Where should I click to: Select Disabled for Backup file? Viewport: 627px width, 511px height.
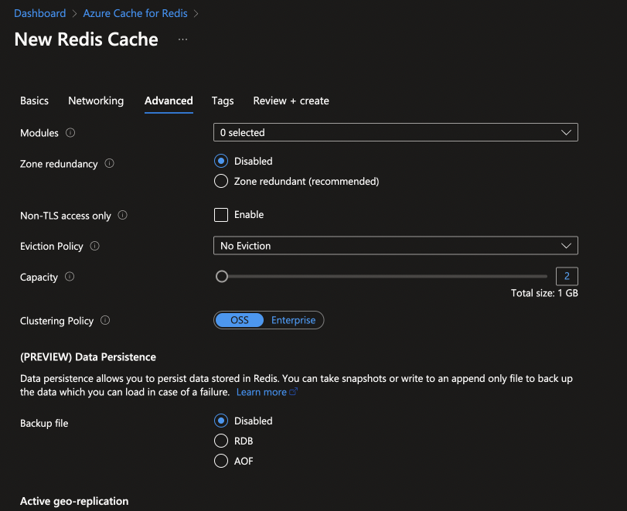coord(221,421)
